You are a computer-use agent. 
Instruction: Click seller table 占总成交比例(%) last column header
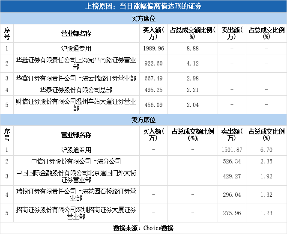click(x=266, y=135)
